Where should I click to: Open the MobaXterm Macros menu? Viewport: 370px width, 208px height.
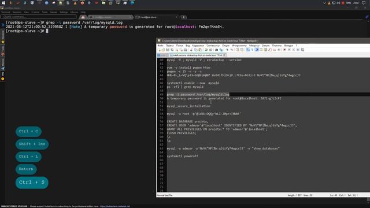tap(74, 12)
